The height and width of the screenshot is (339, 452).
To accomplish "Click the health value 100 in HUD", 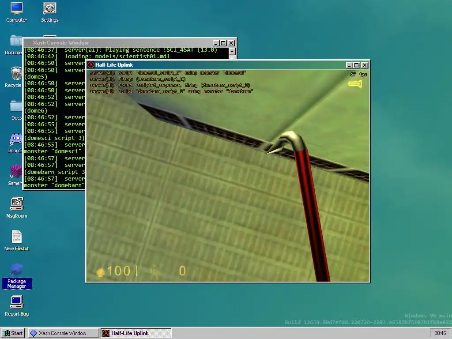I will (x=118, y=271).
